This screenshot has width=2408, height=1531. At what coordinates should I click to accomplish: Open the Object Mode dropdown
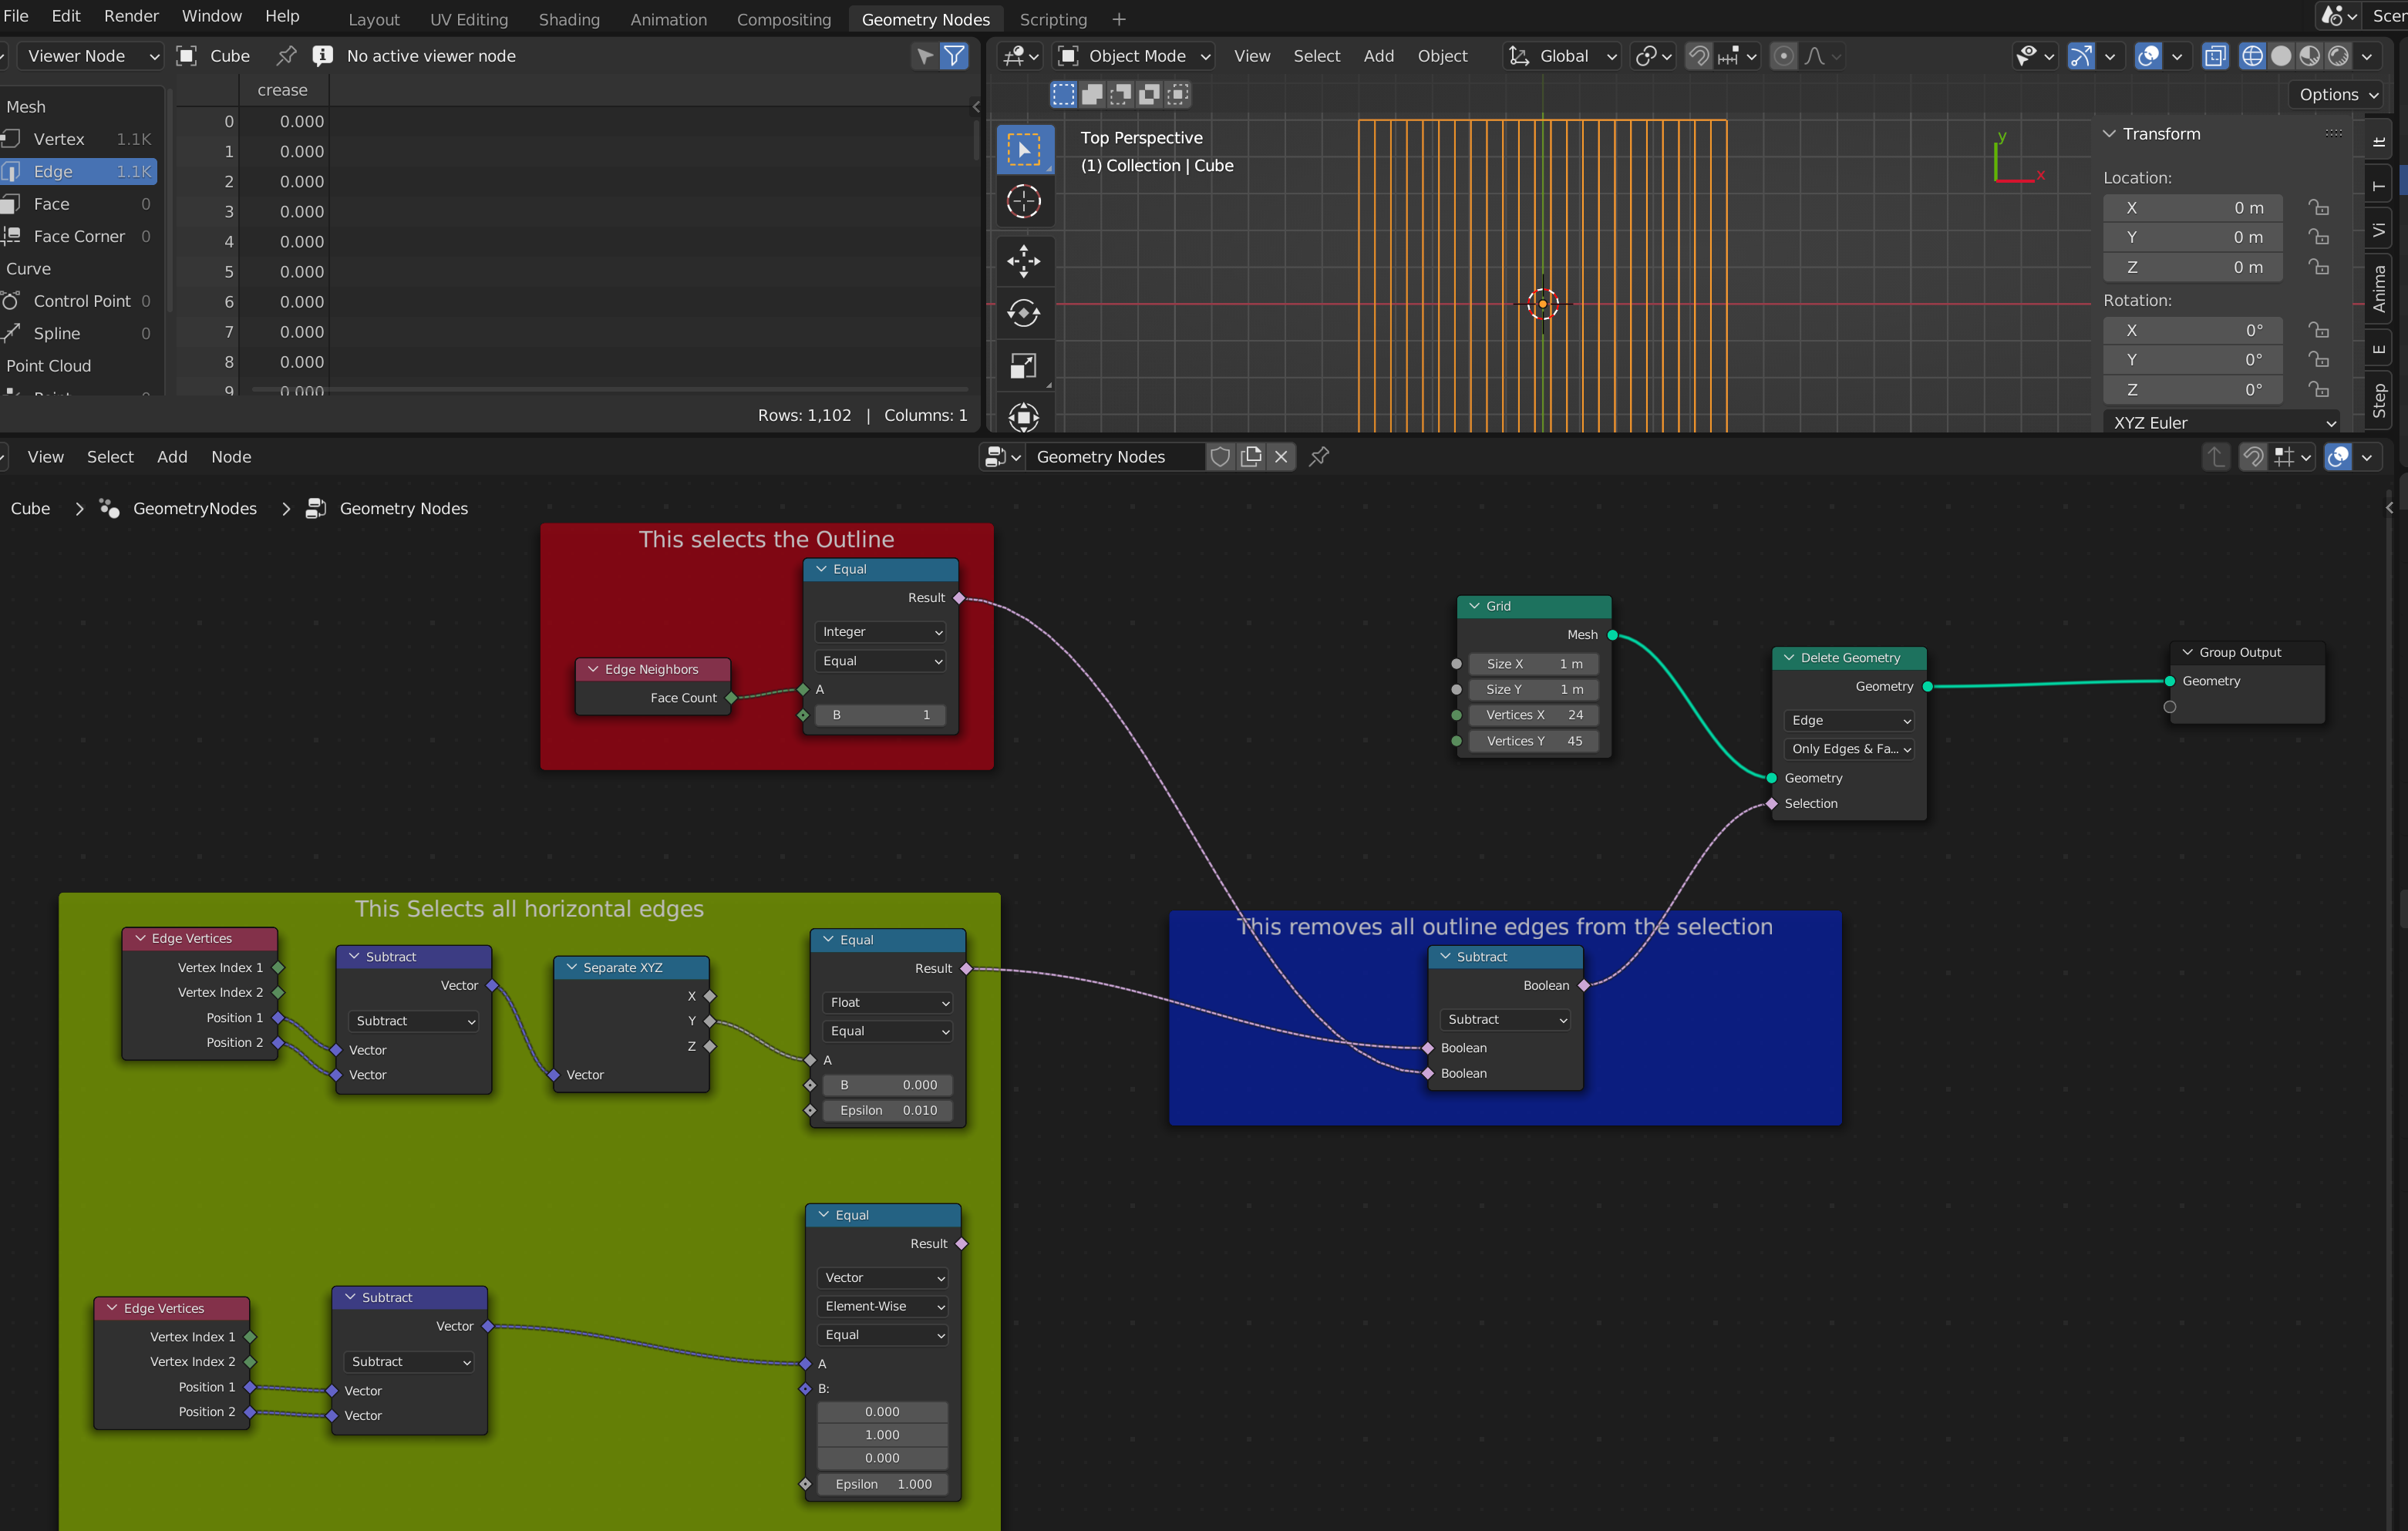(1135, 56)
